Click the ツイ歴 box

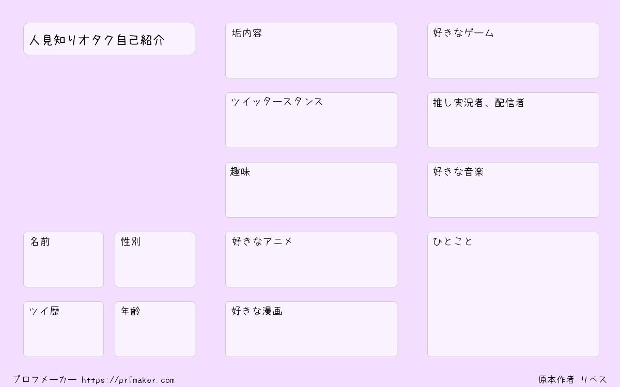(64, 329)
